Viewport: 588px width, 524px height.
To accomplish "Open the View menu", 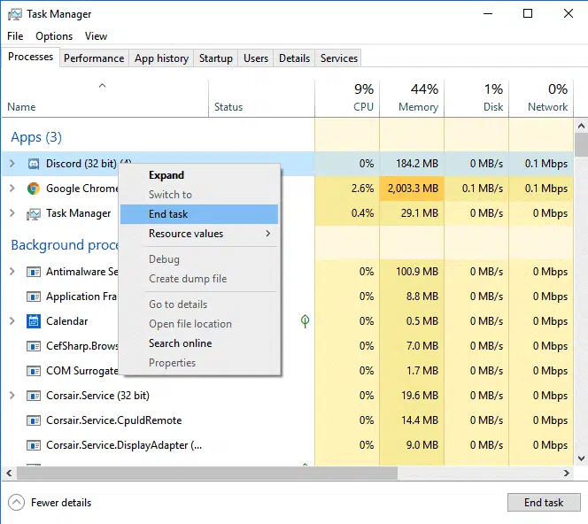I will click(x=96, y=36).
